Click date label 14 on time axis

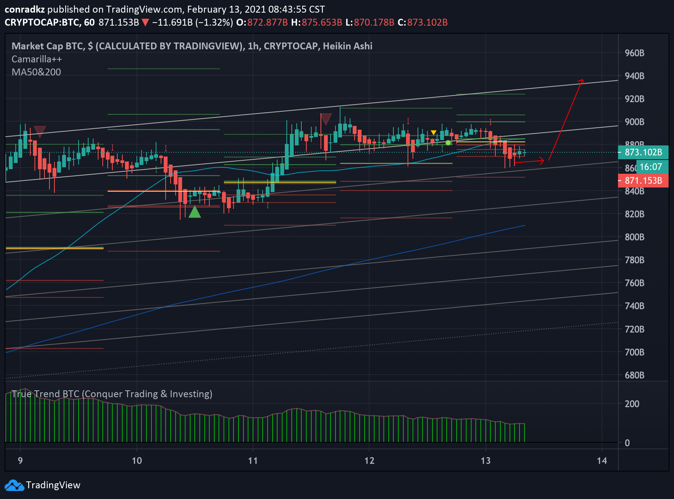pos(602,461)
